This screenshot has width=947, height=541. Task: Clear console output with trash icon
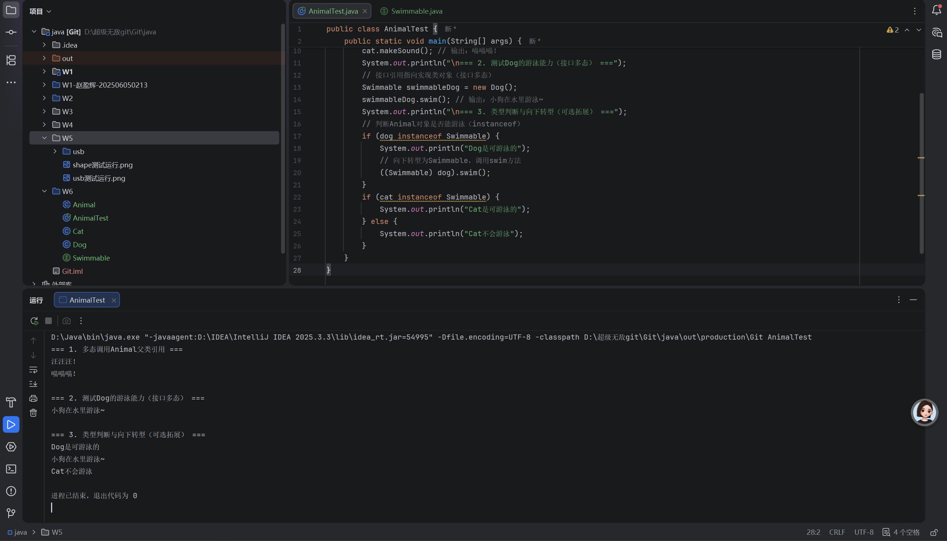click(x=33, y=413)
